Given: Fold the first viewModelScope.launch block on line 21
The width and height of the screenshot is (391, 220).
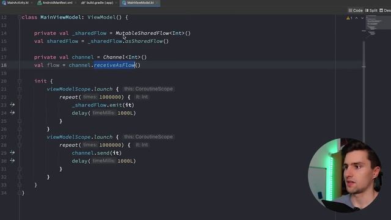Looking at the screenshot, I should (19, 89).
